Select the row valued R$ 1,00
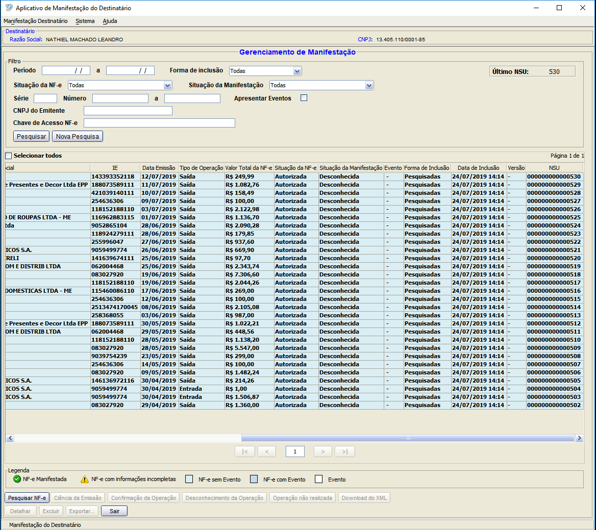The width and height of the screenshot is (596, 530). point(293,389)
